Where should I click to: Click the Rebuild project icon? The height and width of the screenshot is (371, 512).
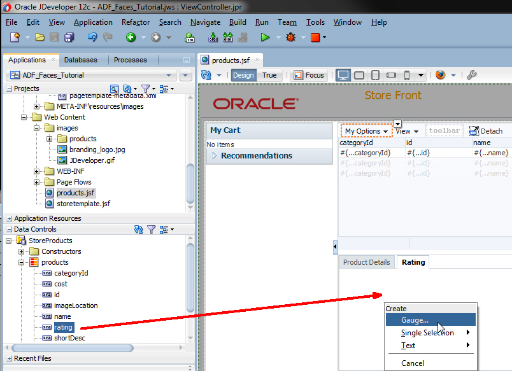(x=227, y=38)
